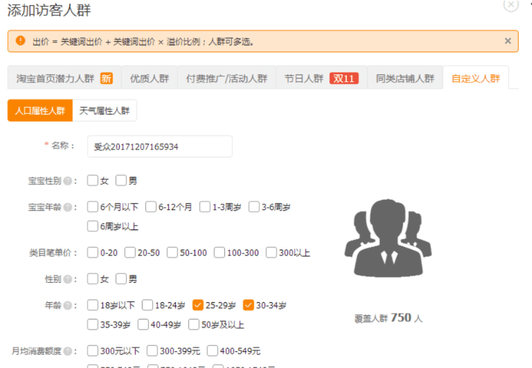This screenshot has width=532, height=368.
Task: Uncheck age 25-29岁
Action: [198, 305]
